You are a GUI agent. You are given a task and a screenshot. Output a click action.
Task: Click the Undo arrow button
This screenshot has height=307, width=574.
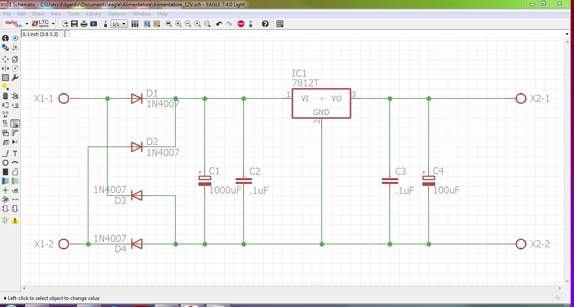point(219,24)
